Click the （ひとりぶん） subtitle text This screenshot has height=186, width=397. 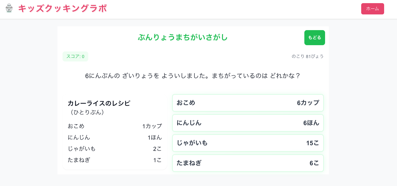[x=87, y=112]
